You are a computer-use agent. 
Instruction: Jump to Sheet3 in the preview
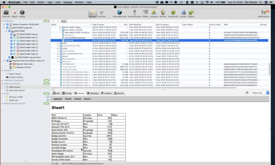(87, 99)
